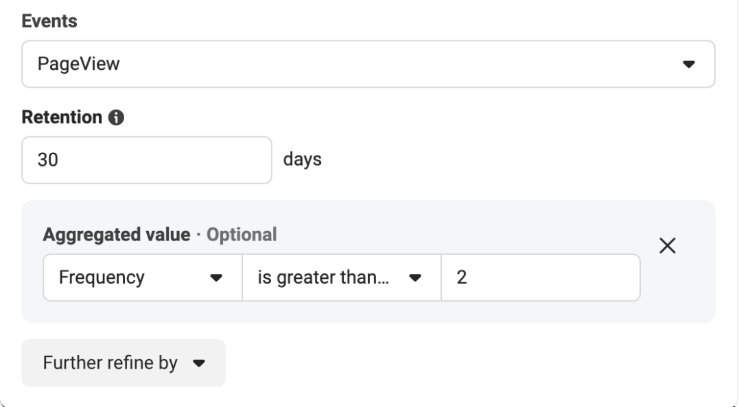This screenshot has width=741, height=407.
Task: Click the "Frequency" text in the aggregation selector
Action: pos(102,277)
